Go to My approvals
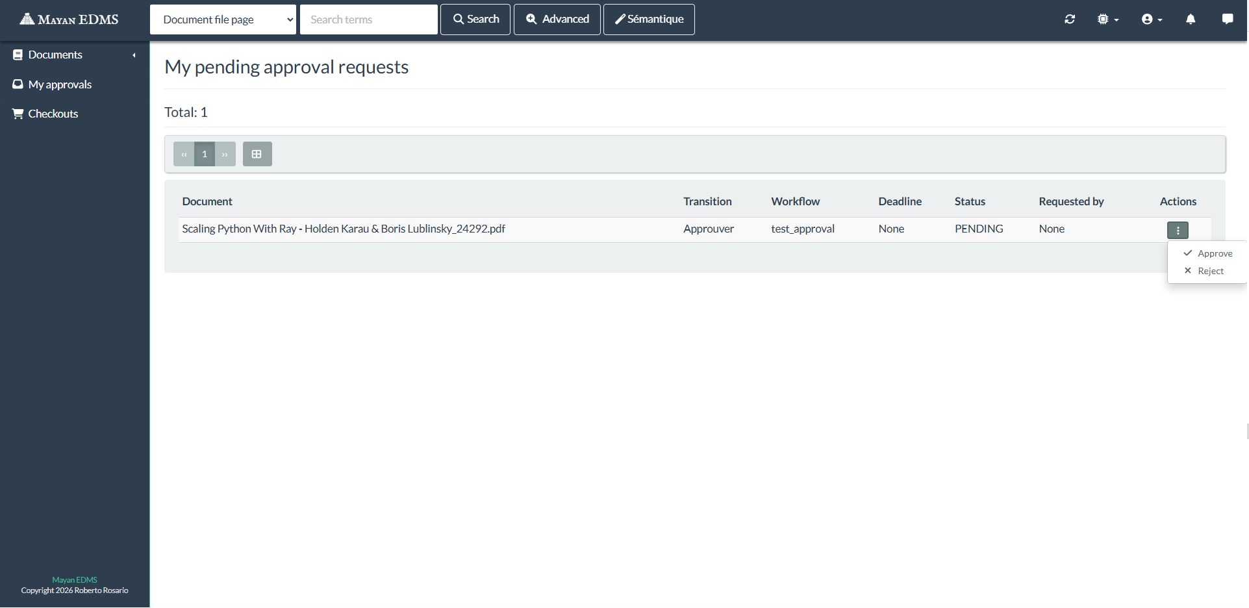This screenshot has width=1249, height=608. [60, 84]
